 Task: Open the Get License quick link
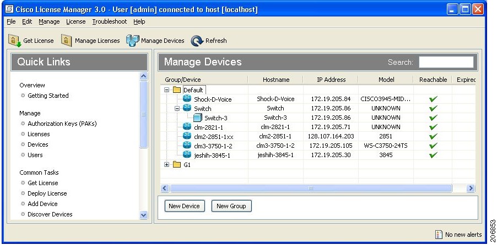[x=43, y=183]
